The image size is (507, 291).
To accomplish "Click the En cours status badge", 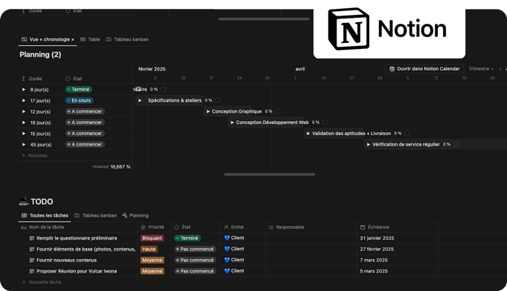I will point(79,100).
